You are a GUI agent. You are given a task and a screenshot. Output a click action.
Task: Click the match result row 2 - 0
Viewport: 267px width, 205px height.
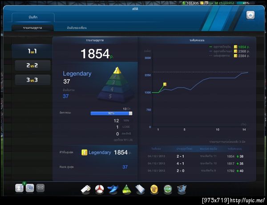coord(196,171)
